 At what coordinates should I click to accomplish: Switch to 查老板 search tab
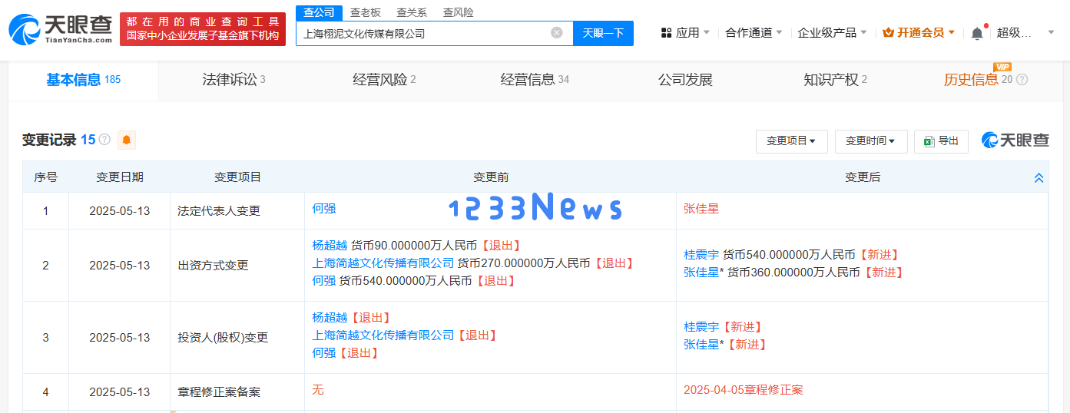365,13
